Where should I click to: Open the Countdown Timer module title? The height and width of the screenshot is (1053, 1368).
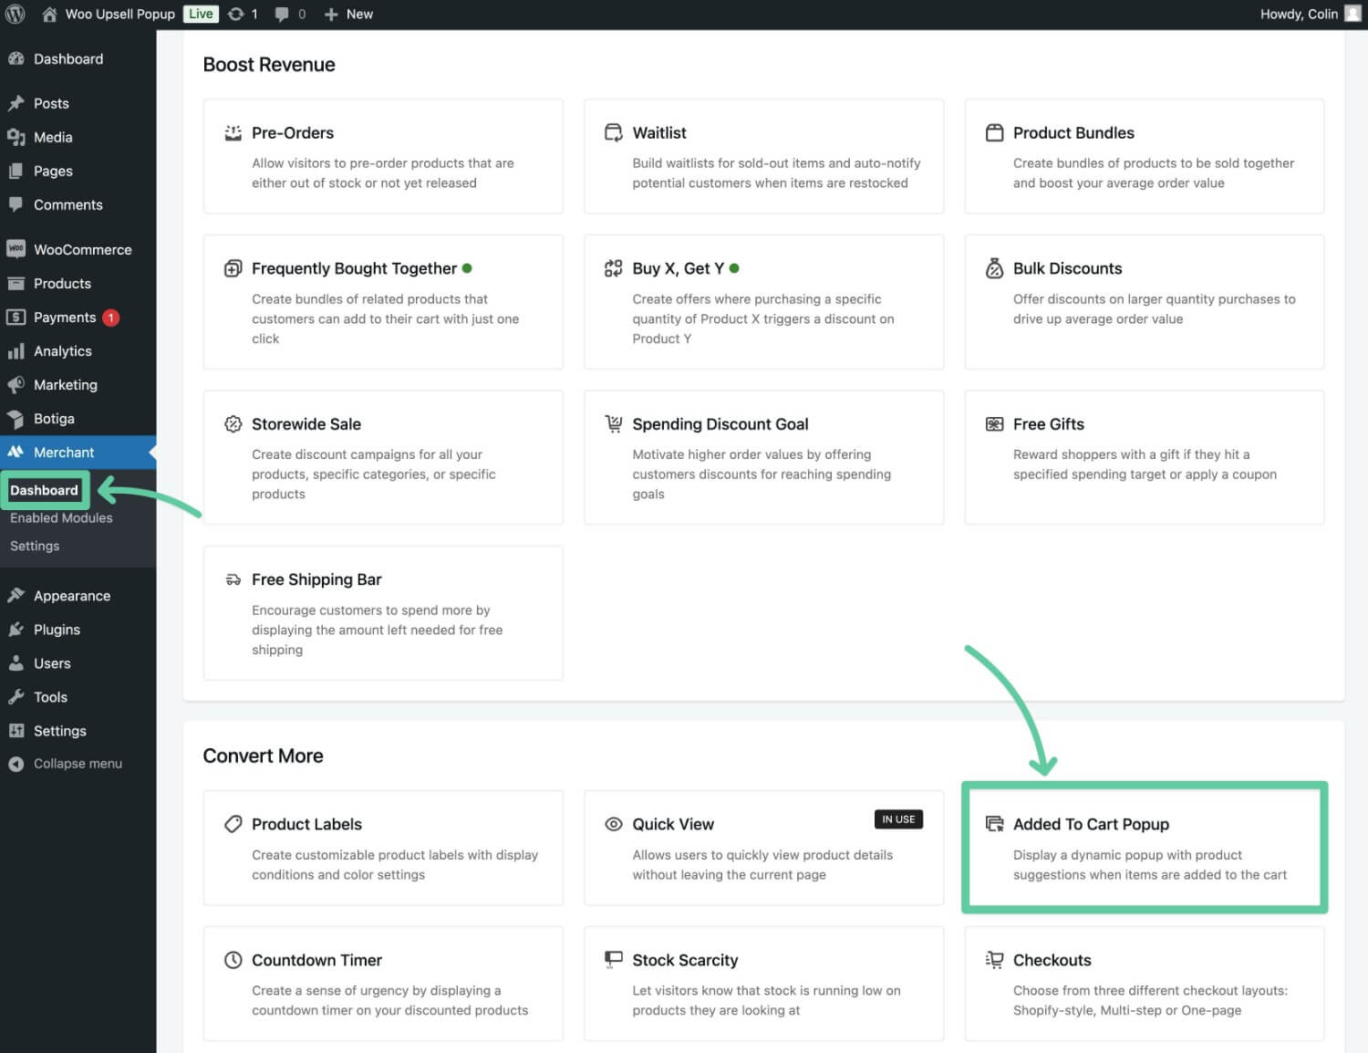(316, 960)
